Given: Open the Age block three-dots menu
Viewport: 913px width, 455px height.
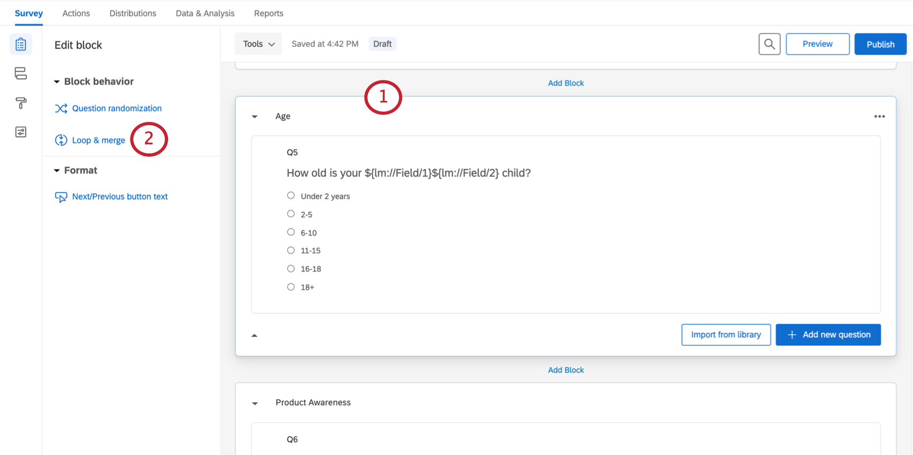Looking at the screenshot, I should point(879,116).
